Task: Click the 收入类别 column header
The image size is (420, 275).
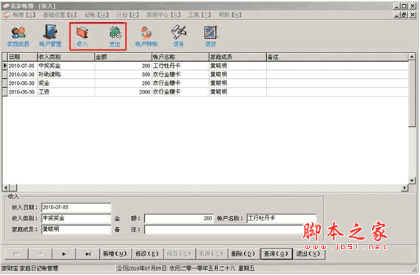Action: coord(66,57)
